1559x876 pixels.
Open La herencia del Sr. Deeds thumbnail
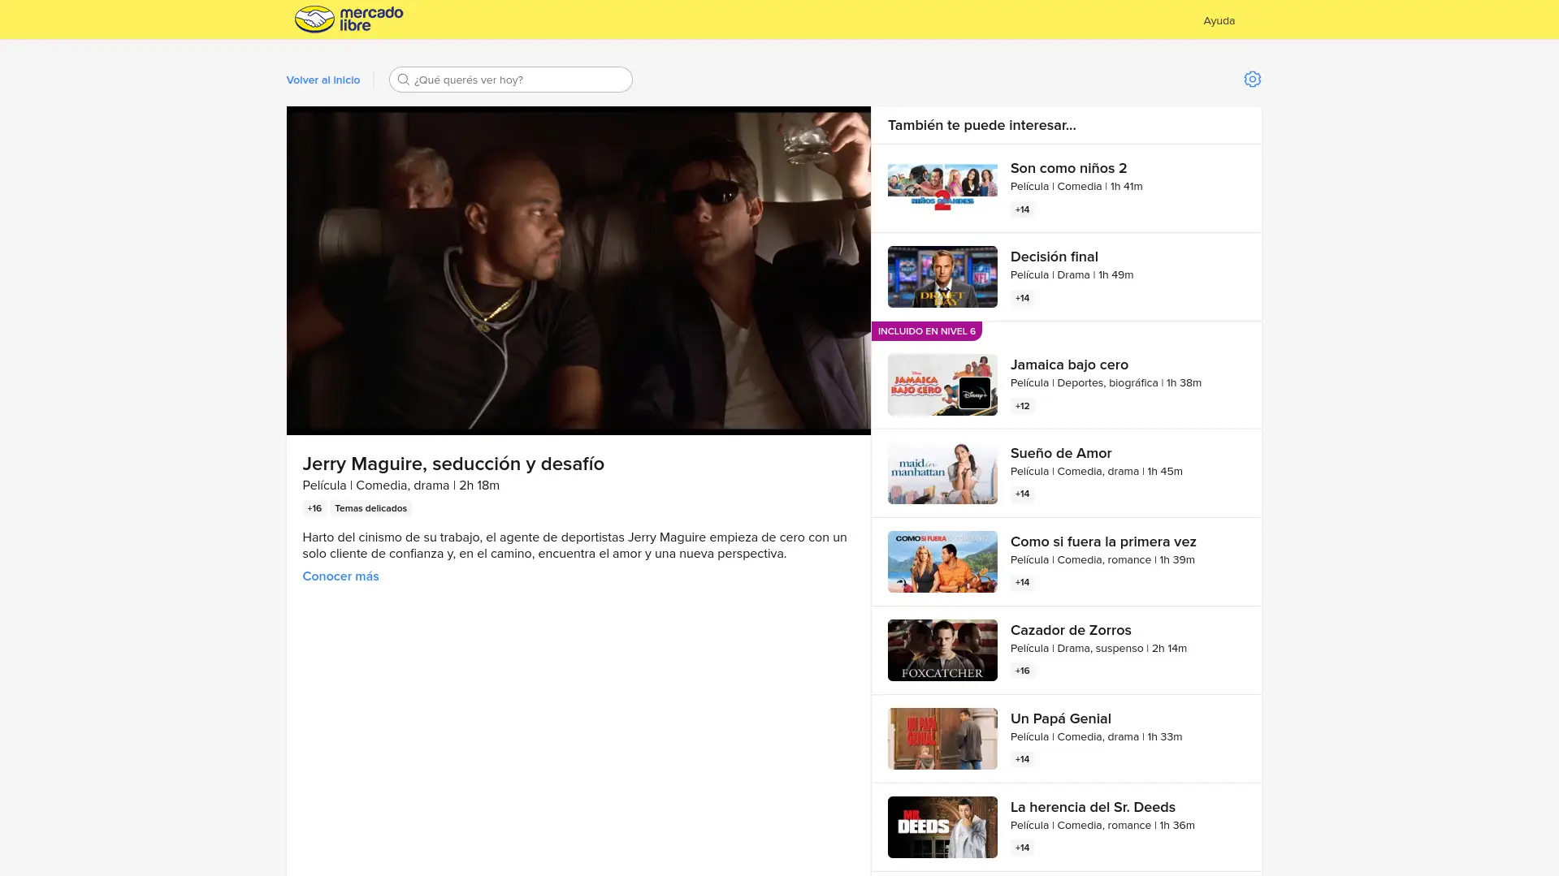942,827
